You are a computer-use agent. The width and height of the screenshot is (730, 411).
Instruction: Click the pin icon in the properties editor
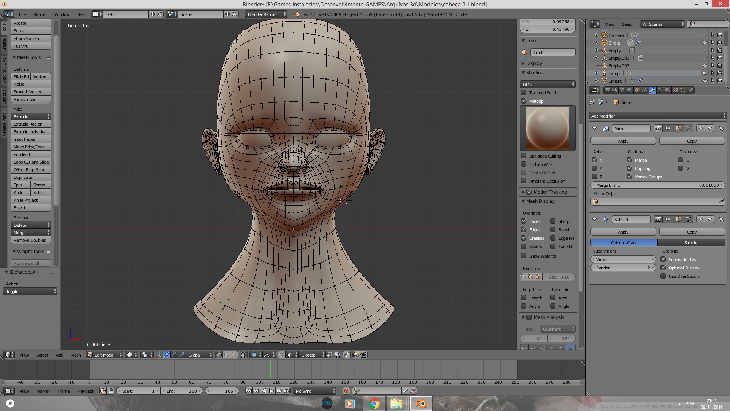pyautogui.click(x=592, y=102)
